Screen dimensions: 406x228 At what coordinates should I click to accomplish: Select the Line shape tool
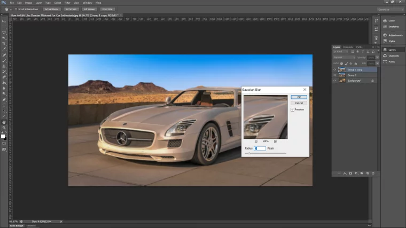coord(4,116)
